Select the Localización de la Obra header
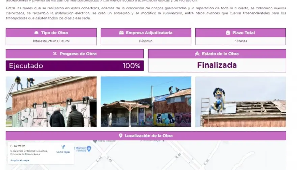 coord(146,136)
